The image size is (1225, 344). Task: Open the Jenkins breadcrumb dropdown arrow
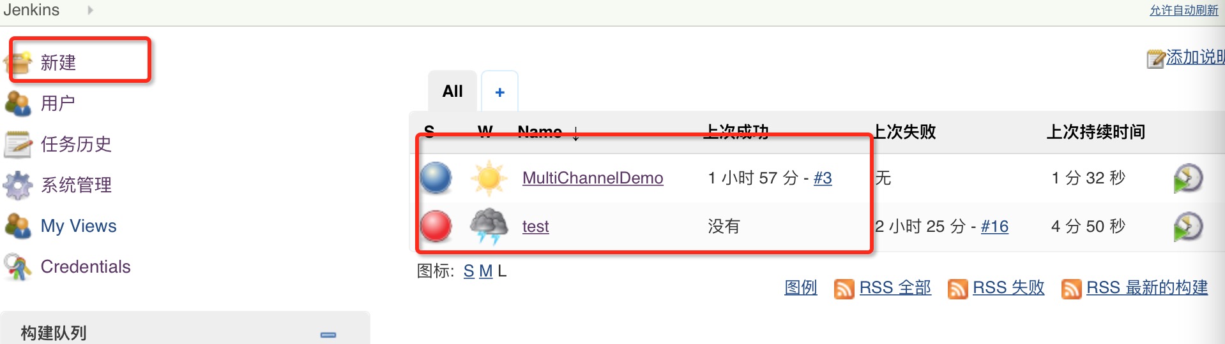[x=90, y=10]
